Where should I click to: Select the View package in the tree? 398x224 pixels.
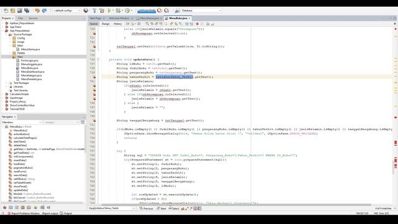[20, 57]
